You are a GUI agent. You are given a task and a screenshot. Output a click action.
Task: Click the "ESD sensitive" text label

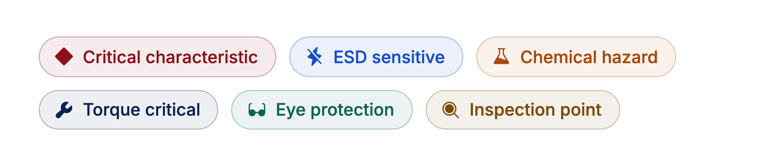coord(389,57)
